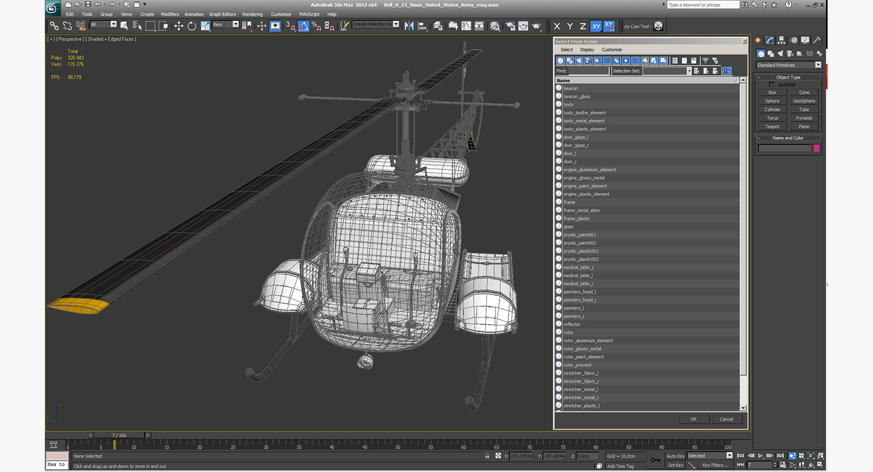
Task: Go to the start frame button
Action: tap(740, 455)
